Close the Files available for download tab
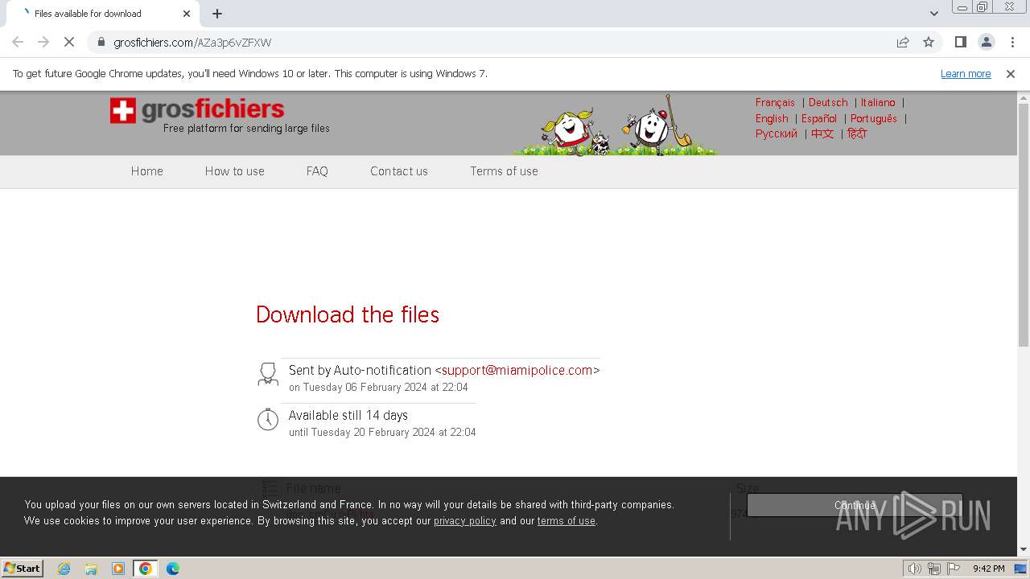 (x=187, y=14)
